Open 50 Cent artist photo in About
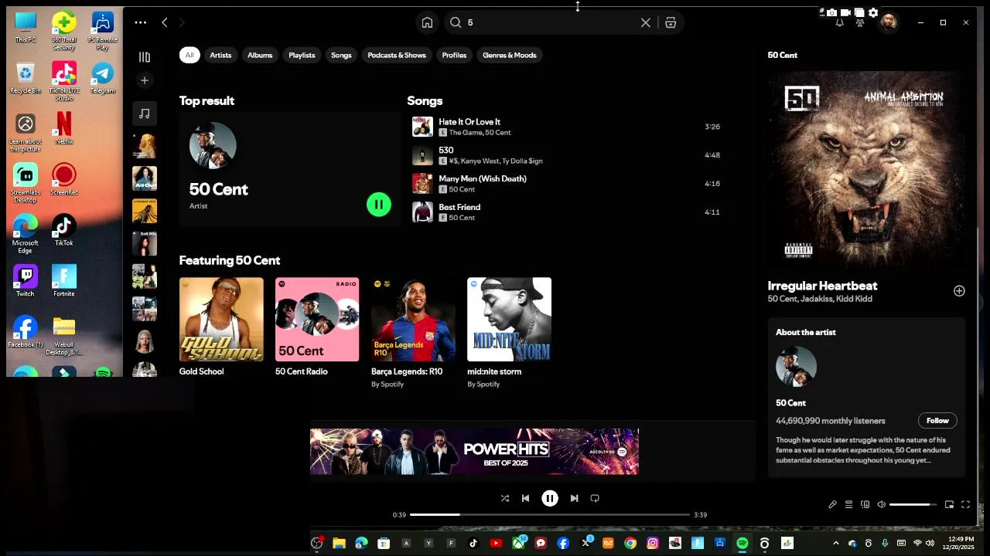 (x=796, y=366)
